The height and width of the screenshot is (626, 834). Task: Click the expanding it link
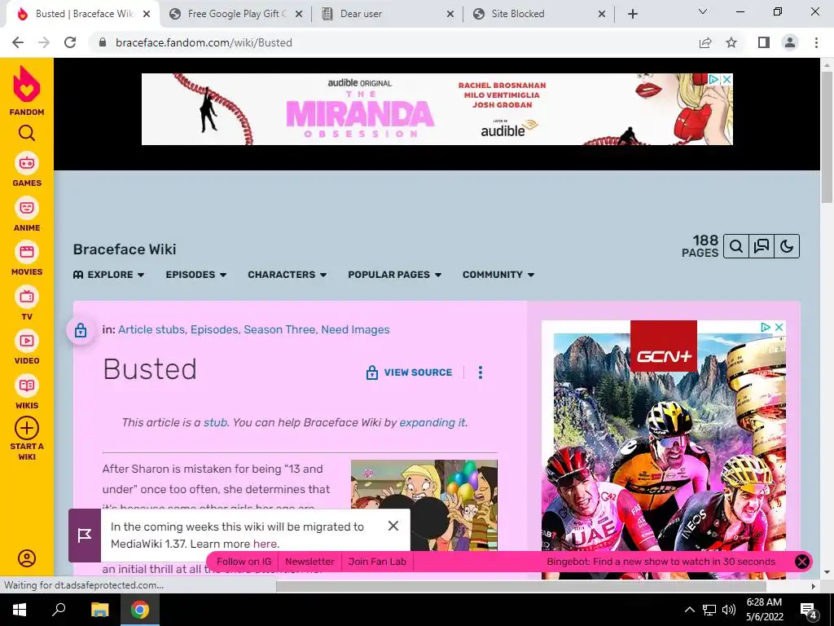(432, 423)
